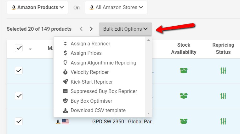Viewport: 240px width, 134px height.
Task: Select the lightbulb Algorithmic Repricing icon
Action: [66, 63]
